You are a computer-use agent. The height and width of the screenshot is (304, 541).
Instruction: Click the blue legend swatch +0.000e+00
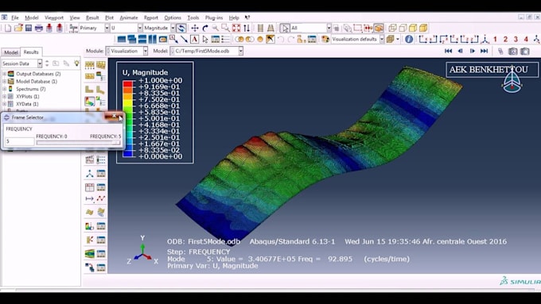(x=127, y=153)
